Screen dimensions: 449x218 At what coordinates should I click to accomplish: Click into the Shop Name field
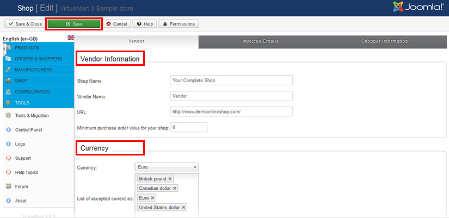pos(231,80)
